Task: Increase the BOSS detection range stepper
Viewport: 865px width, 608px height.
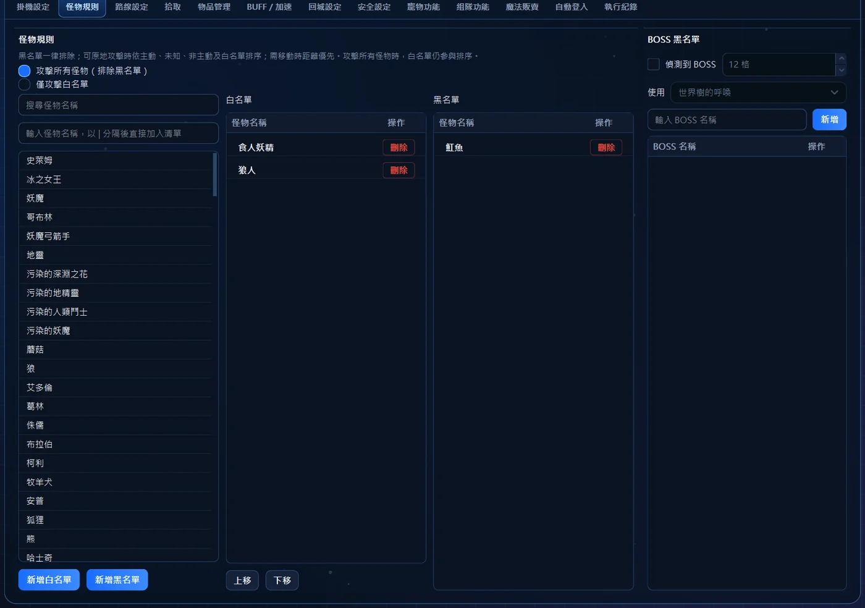Action: (x=841, y=59)
